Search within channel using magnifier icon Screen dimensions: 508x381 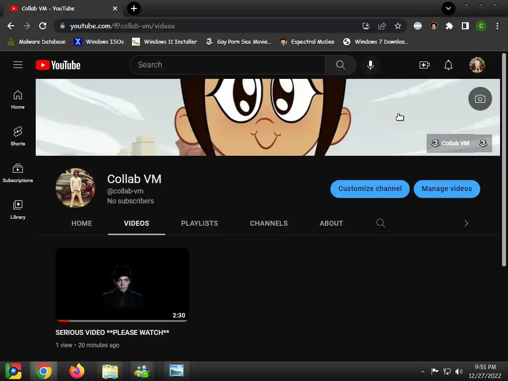381,223
